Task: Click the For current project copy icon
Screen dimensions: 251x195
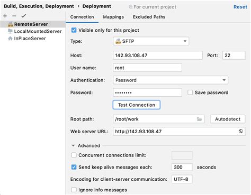Action: tap(130, 7)
